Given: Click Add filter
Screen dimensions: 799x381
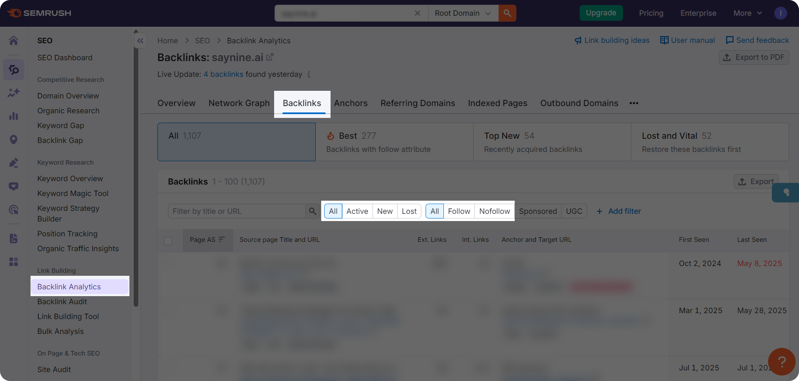Looking at the screenshot, I should (x=619, y=211).
